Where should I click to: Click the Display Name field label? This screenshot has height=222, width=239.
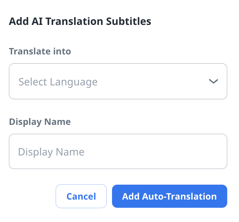point(40,122)
